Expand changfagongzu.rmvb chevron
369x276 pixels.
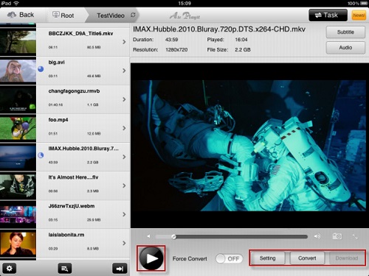click(x=124, y=99)
